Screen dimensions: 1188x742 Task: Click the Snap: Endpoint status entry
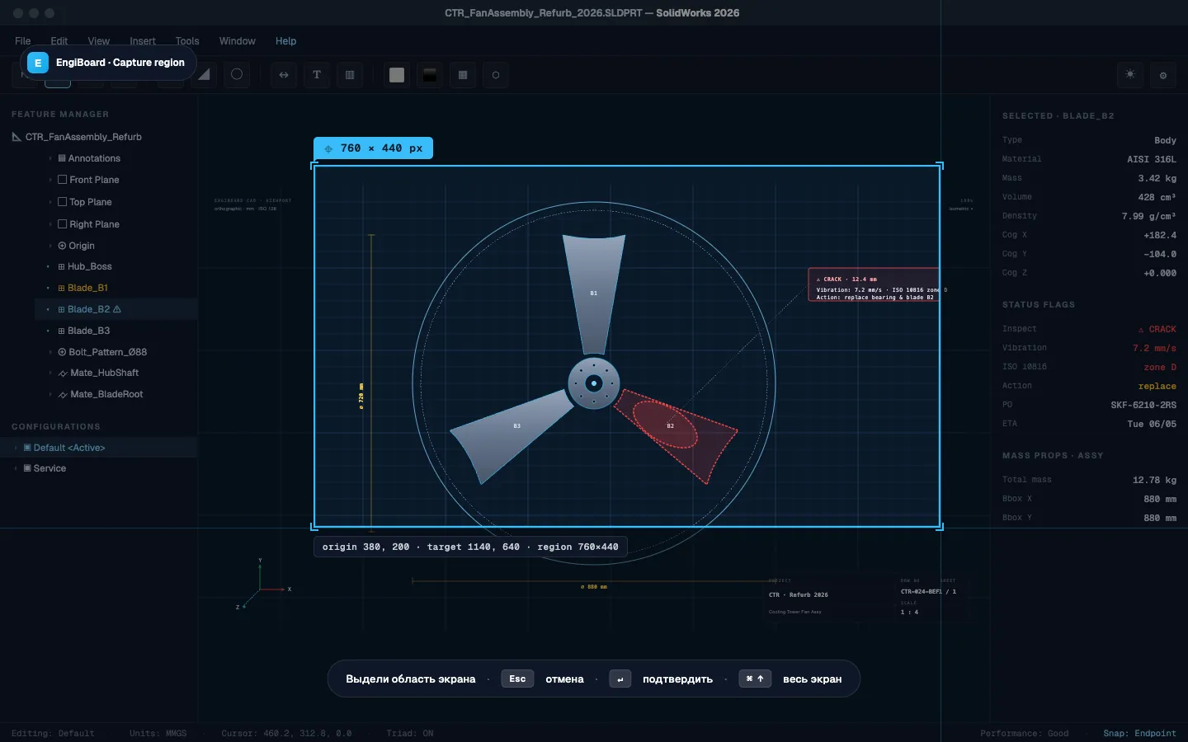(x=1139, y=733)
